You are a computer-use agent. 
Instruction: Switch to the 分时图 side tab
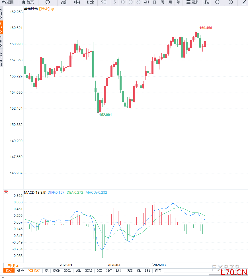pyautogui.click(x=1, y=13)
